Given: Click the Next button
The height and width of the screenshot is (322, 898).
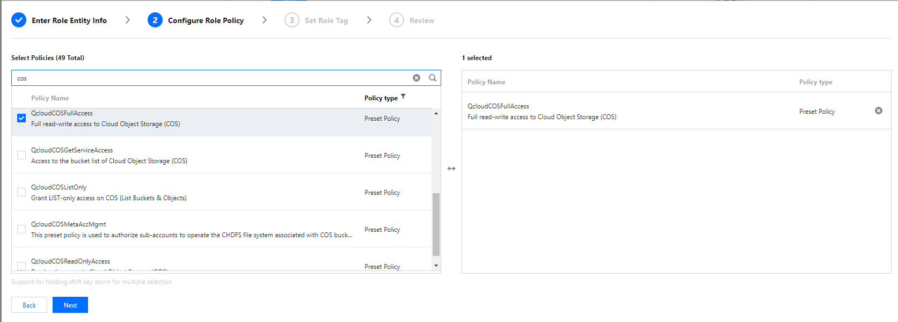Looking at the screenshot, I should point(70,305).
